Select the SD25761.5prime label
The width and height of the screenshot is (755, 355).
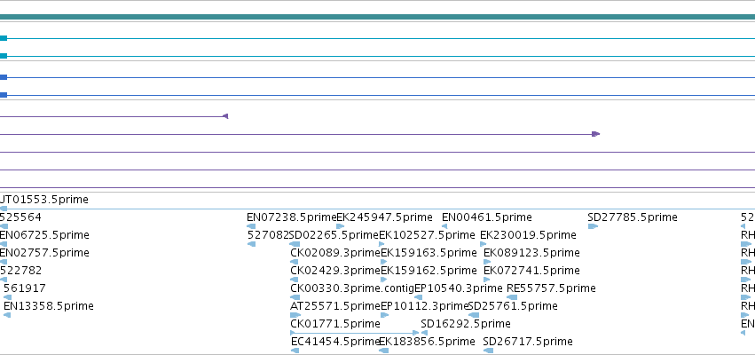coord(513,306)
